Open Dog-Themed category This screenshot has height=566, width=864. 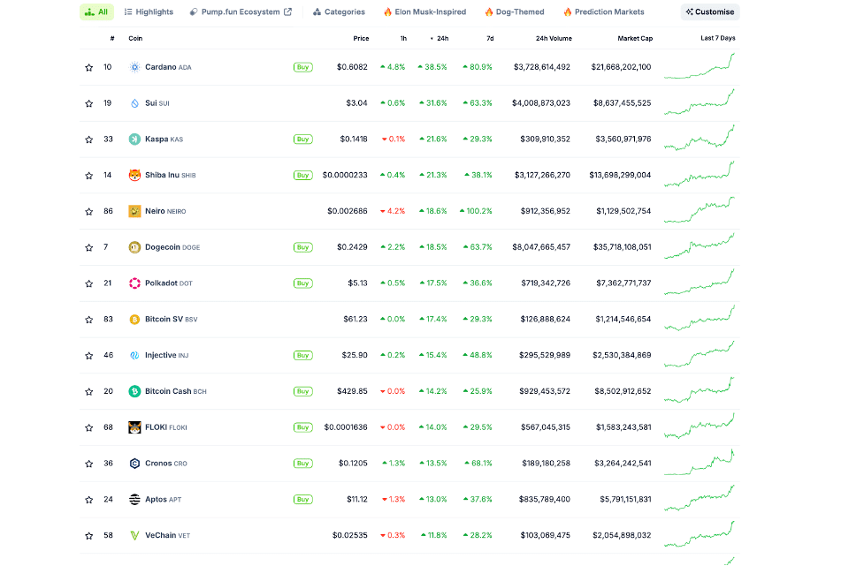(x=515, y=12)
